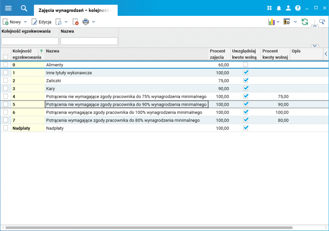Click the delete record icon
The height and width of the screenshot is (231, 329).
coord(75,22)
